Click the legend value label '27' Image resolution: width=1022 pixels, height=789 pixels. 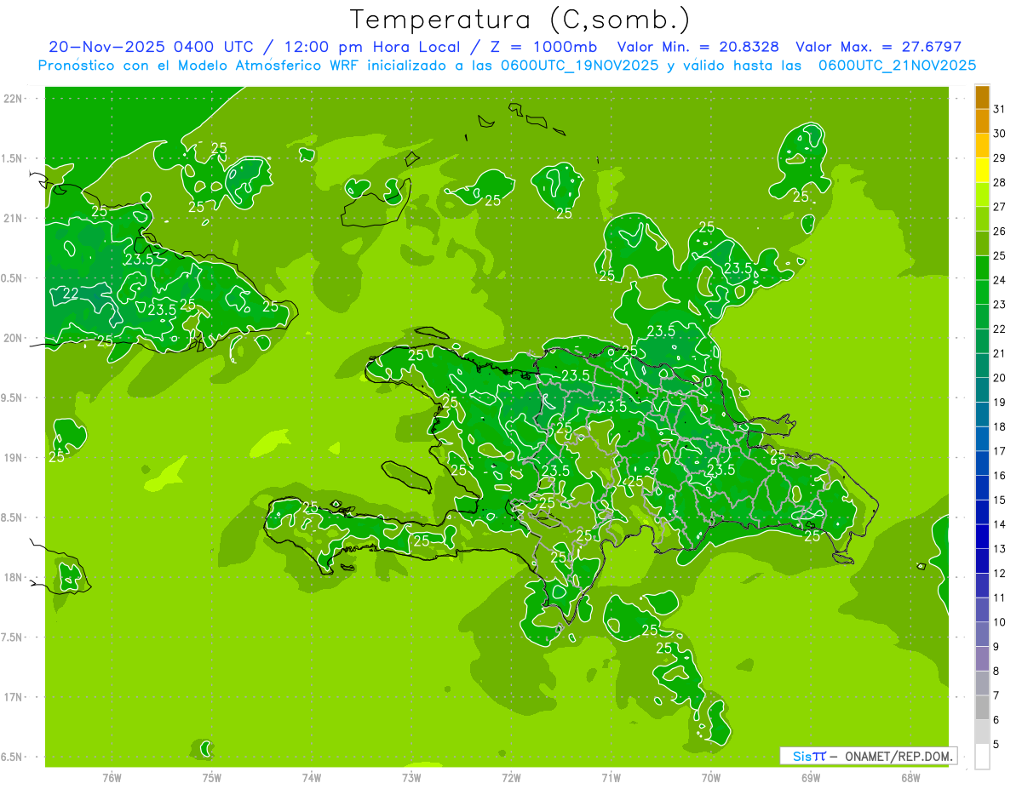click(999, 207)
